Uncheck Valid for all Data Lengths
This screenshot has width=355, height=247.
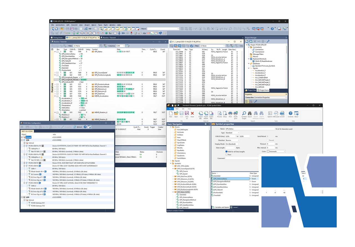[226, 151]
